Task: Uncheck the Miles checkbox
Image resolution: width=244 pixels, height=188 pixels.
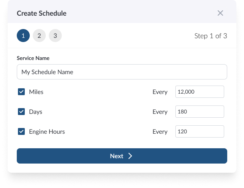Action: (21, 92)
